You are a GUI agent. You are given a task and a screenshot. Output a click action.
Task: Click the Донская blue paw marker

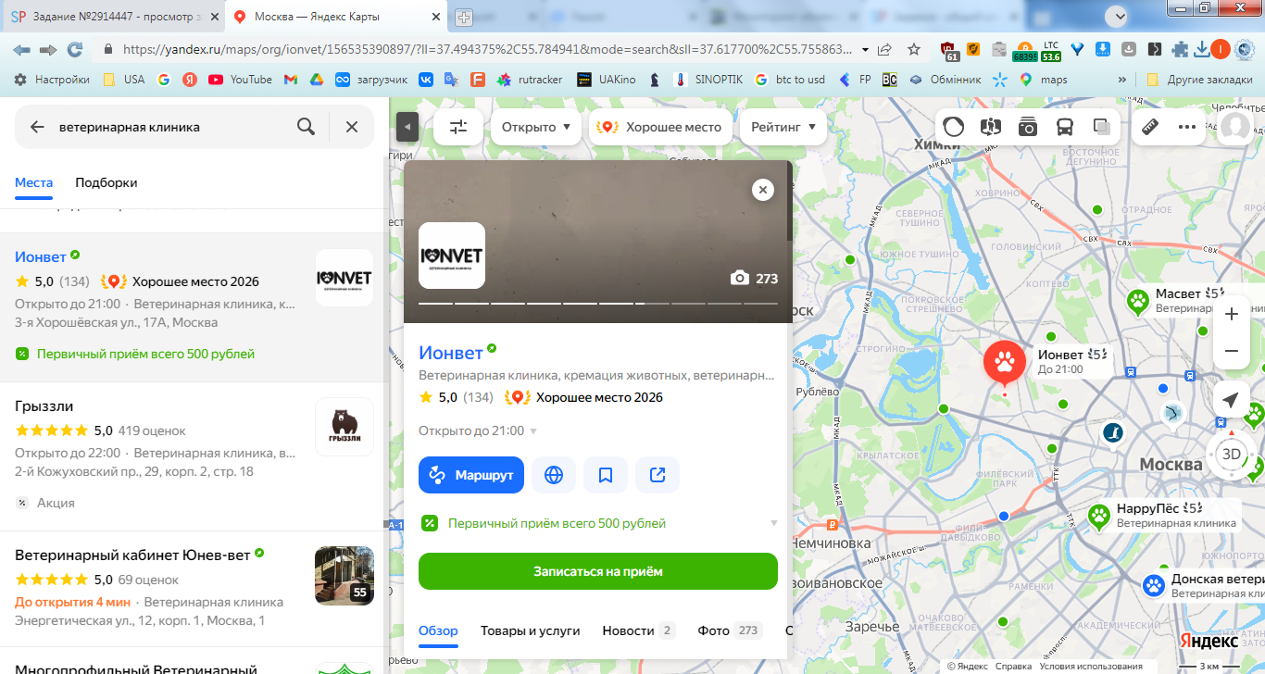click(1153, 585)
